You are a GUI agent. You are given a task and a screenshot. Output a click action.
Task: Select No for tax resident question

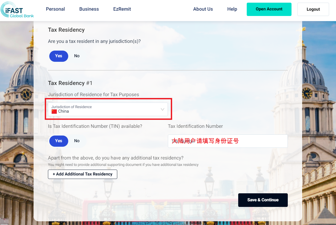(x=77, y=56)
